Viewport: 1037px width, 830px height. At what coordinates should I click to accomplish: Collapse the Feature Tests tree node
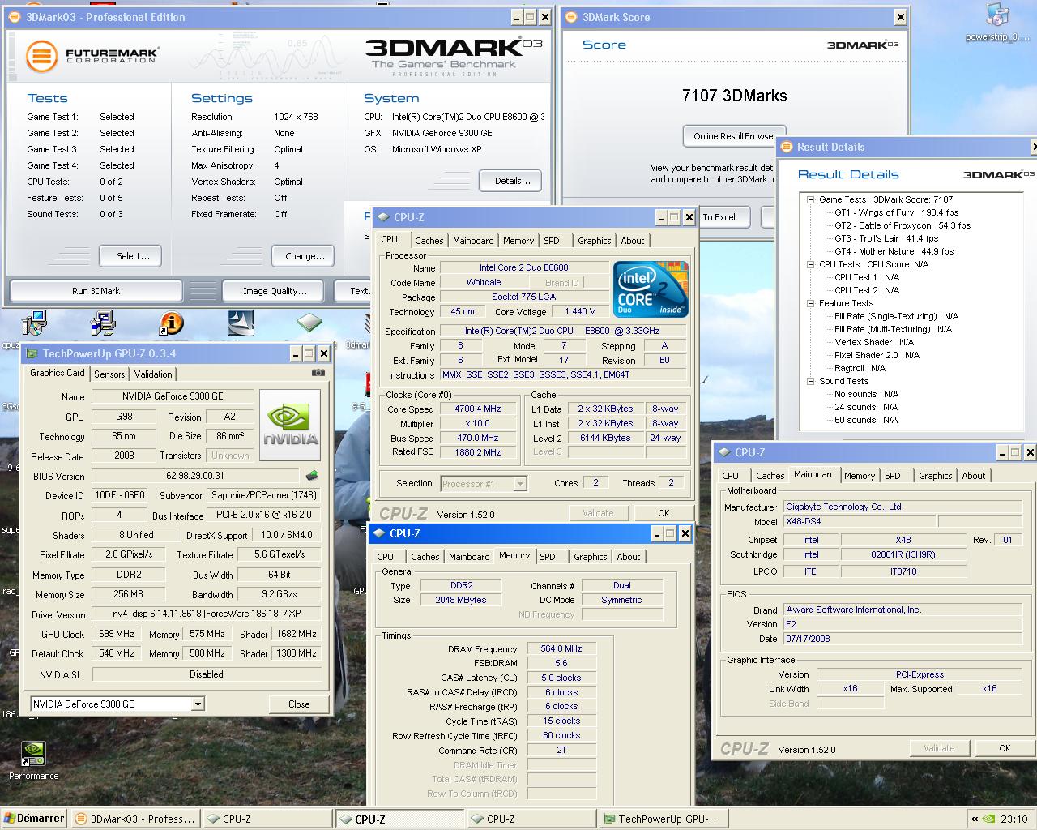coord(811,303)
